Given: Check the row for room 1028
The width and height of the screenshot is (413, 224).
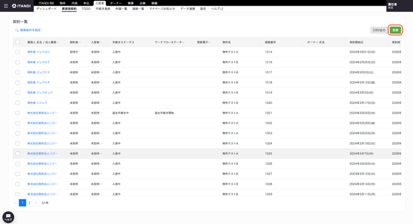Looking at the screenshot, I should coord(18,184).
